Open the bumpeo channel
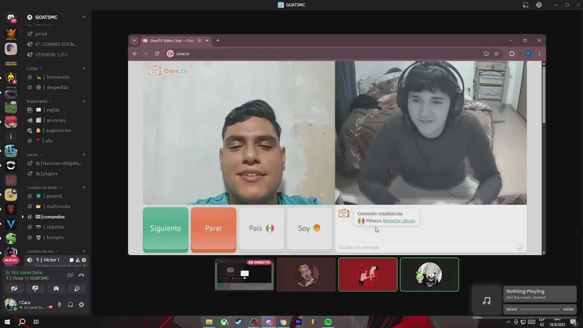The width and height of the screenshot is (583, 328). (x=56, y=237)
